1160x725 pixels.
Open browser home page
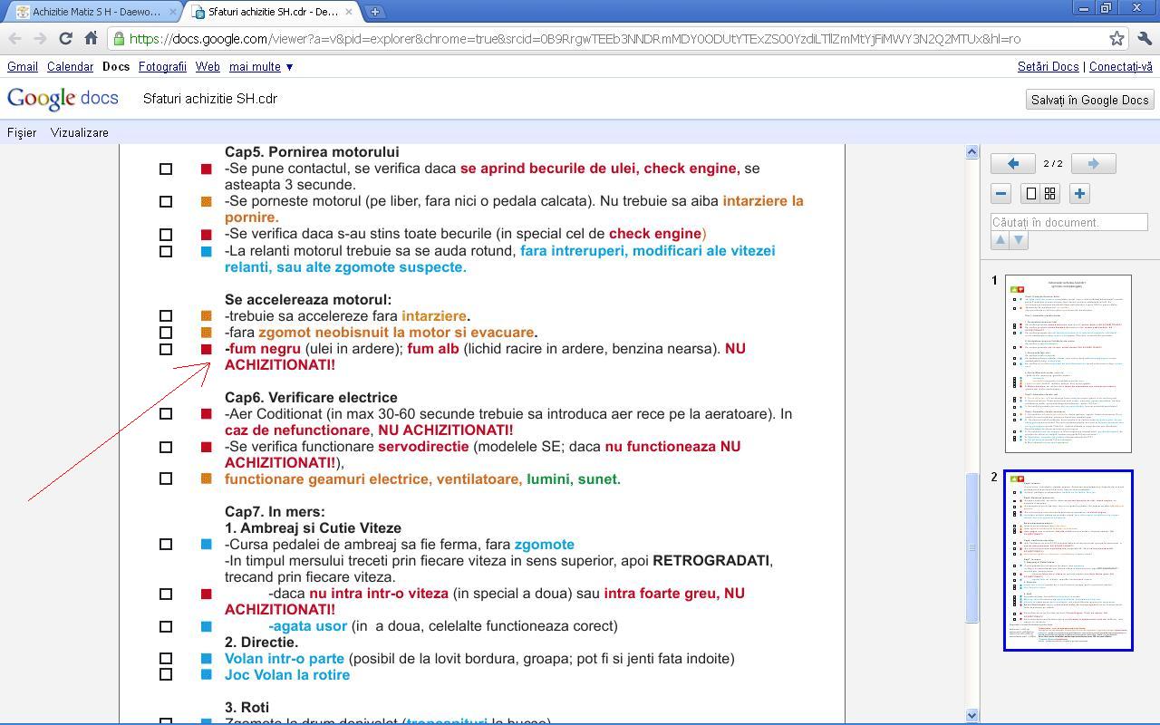91,38
